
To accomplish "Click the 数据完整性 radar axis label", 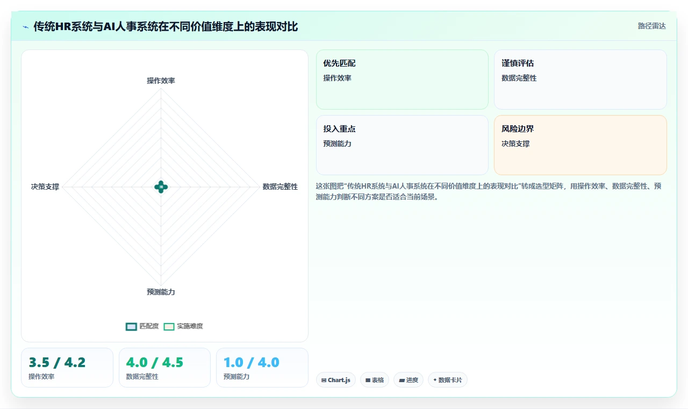I will click(x=280, y=186).
